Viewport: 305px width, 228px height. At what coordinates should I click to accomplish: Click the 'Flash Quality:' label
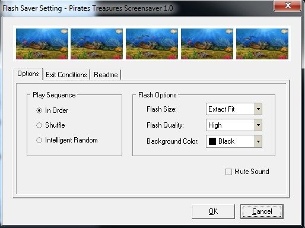[x=165, y=125]
